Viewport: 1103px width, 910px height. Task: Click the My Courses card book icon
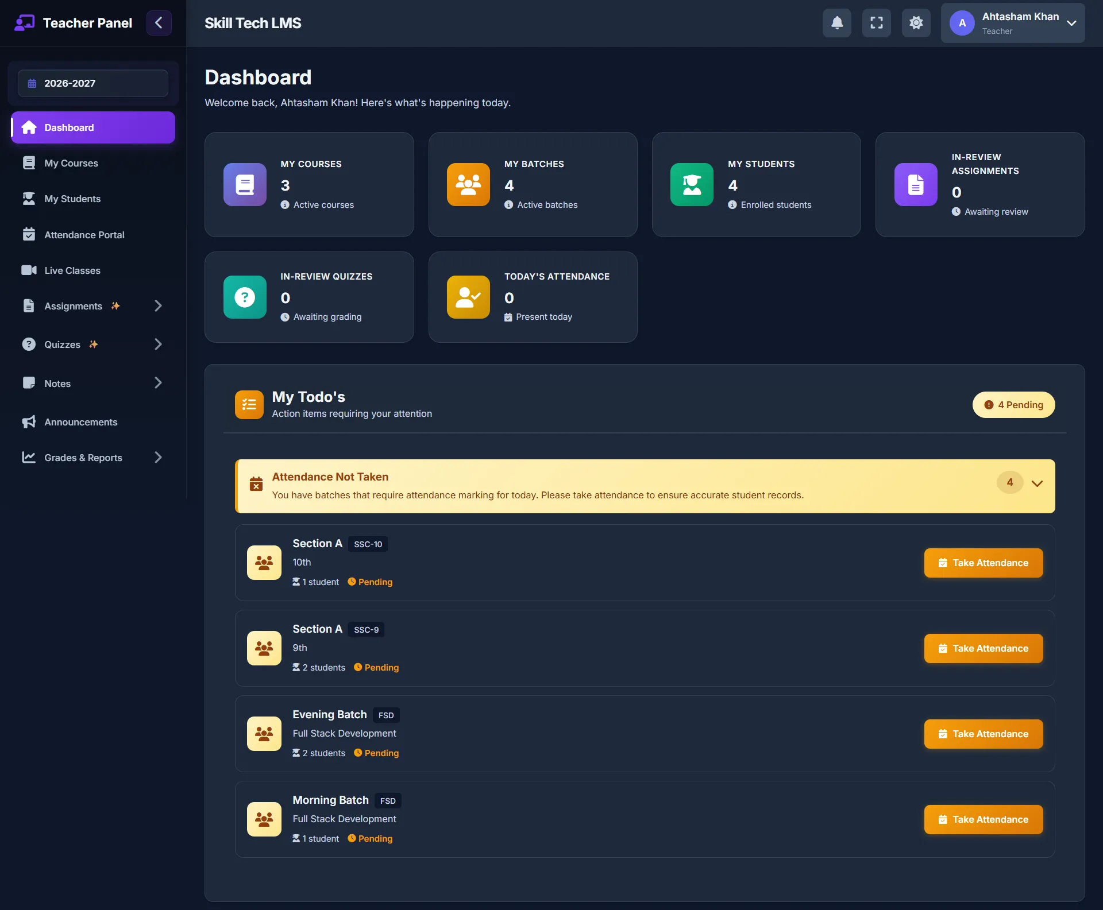(245, 185)
